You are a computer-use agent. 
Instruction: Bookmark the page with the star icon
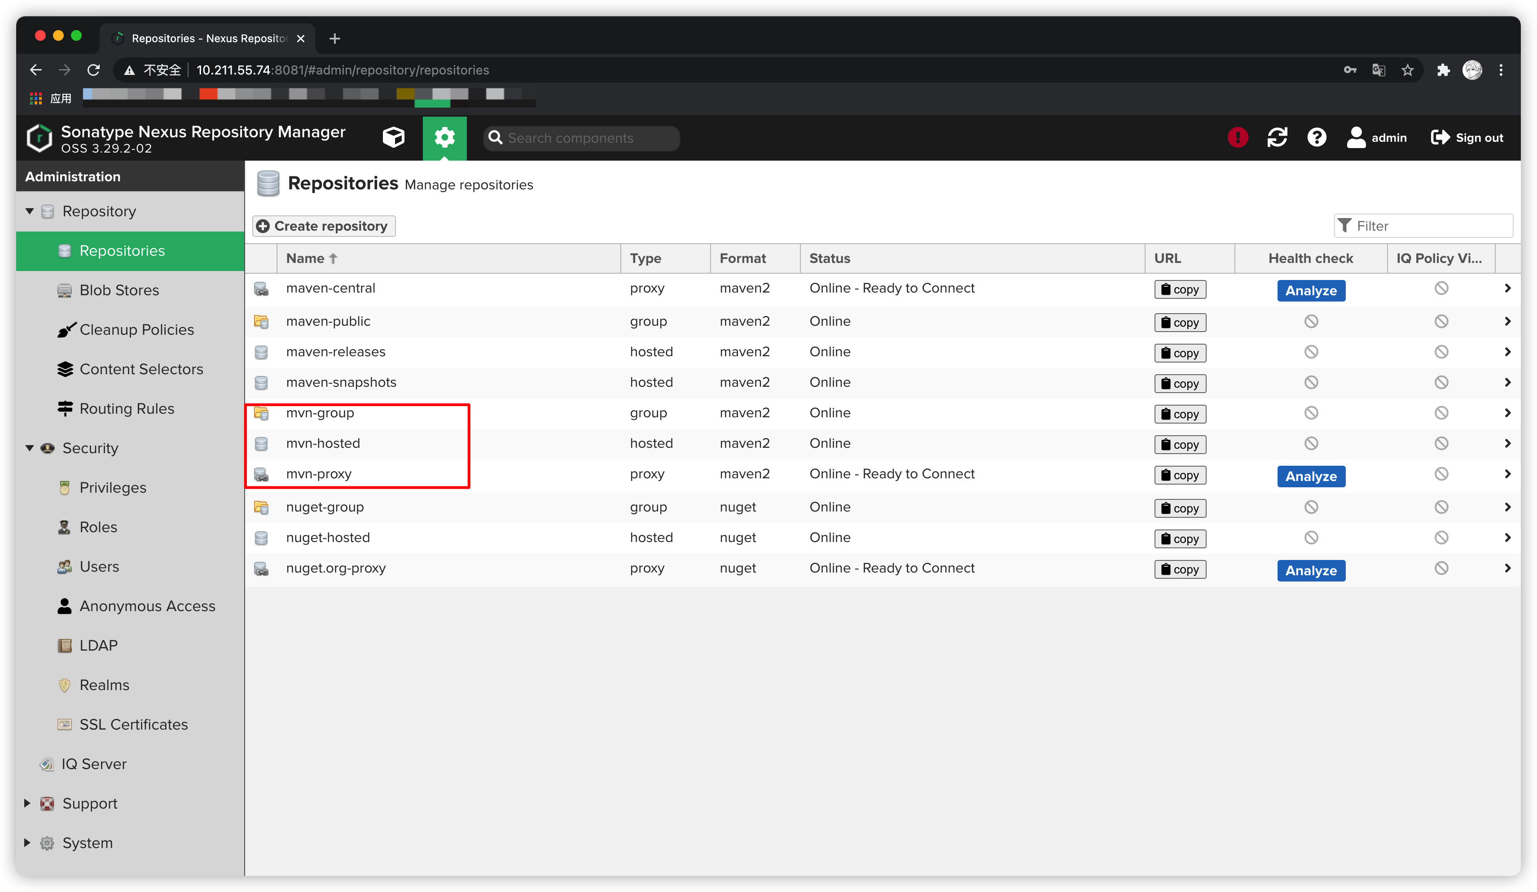1407,70
